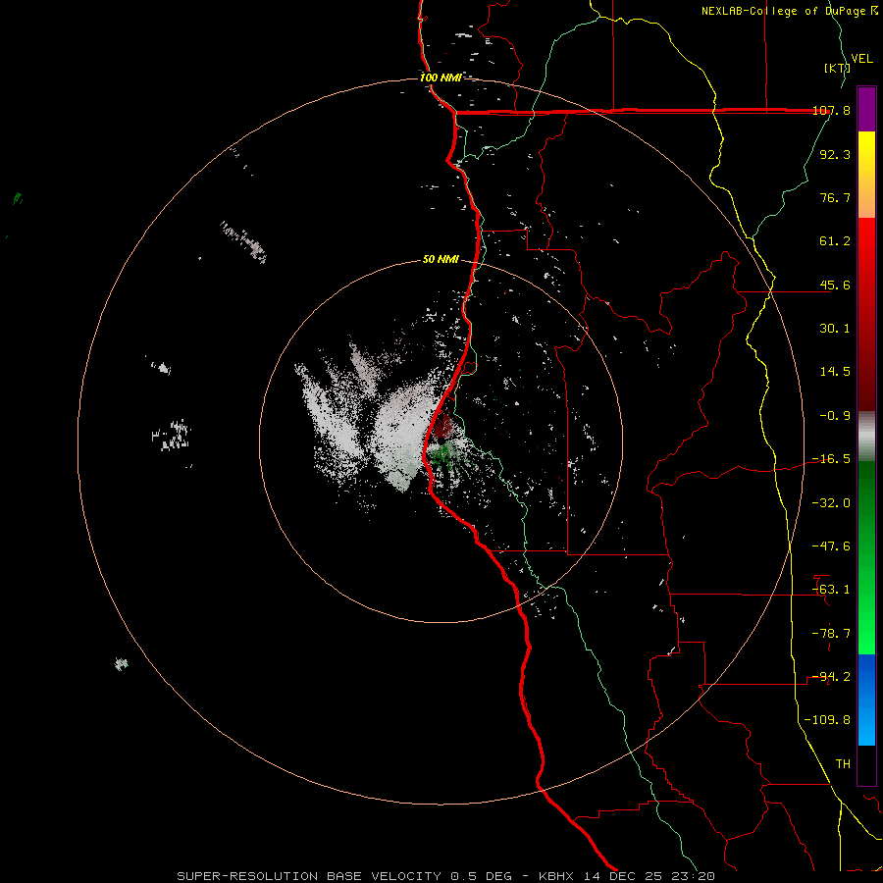883x883 pixels.
Task: Select the -94.2 velocity scale value
Action: click(831, 676)
